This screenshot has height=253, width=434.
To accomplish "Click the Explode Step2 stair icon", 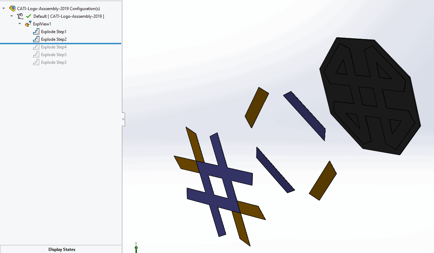I will pos(36,39).
